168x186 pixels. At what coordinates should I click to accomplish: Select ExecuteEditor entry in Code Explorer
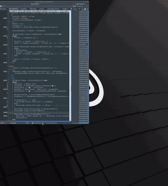(x=84, y=34)
